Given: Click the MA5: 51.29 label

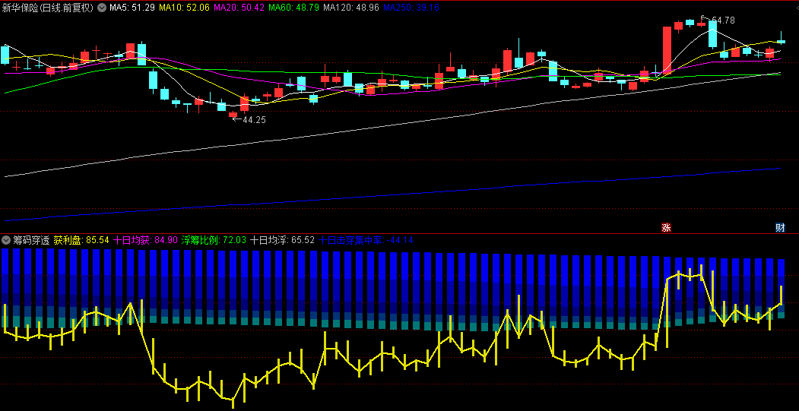Looking at the screenshot, I should 132,8.
